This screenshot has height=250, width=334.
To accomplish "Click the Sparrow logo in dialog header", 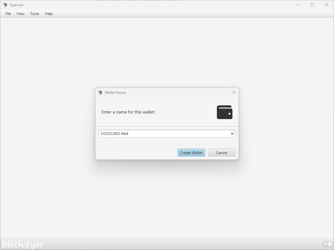I will [100, 92].
